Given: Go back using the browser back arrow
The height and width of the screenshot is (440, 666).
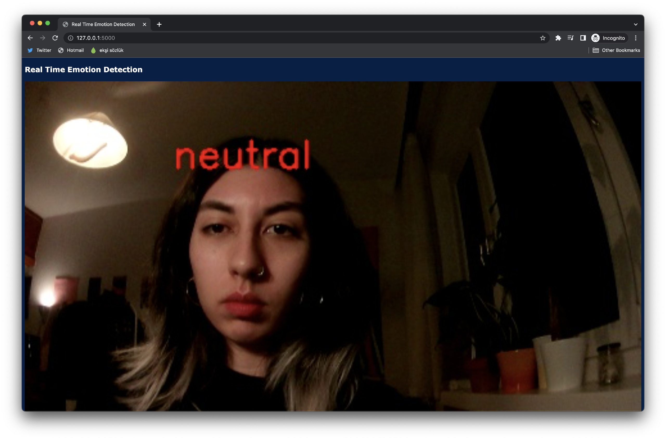Looking at the screenshot, I should (x=30, y=38).
